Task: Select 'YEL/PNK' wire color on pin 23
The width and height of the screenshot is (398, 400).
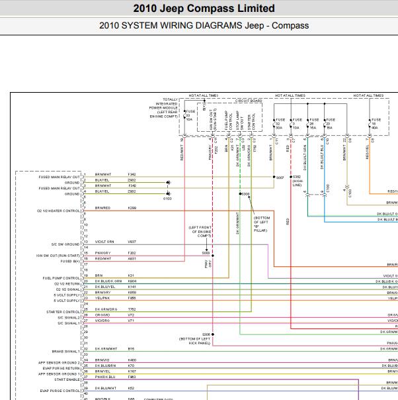Action: [x=102, y=298]
